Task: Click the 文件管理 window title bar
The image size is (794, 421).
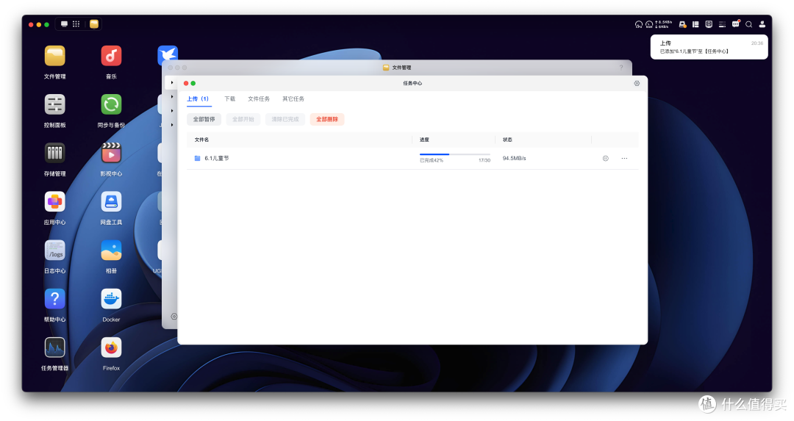Action: coord(397,68)
